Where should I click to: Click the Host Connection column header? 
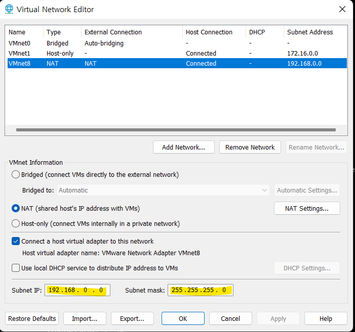click(214, 32)
